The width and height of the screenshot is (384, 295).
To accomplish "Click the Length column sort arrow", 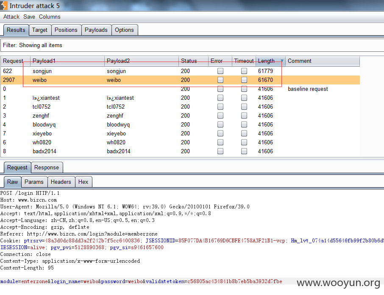I will pos(282,61).
